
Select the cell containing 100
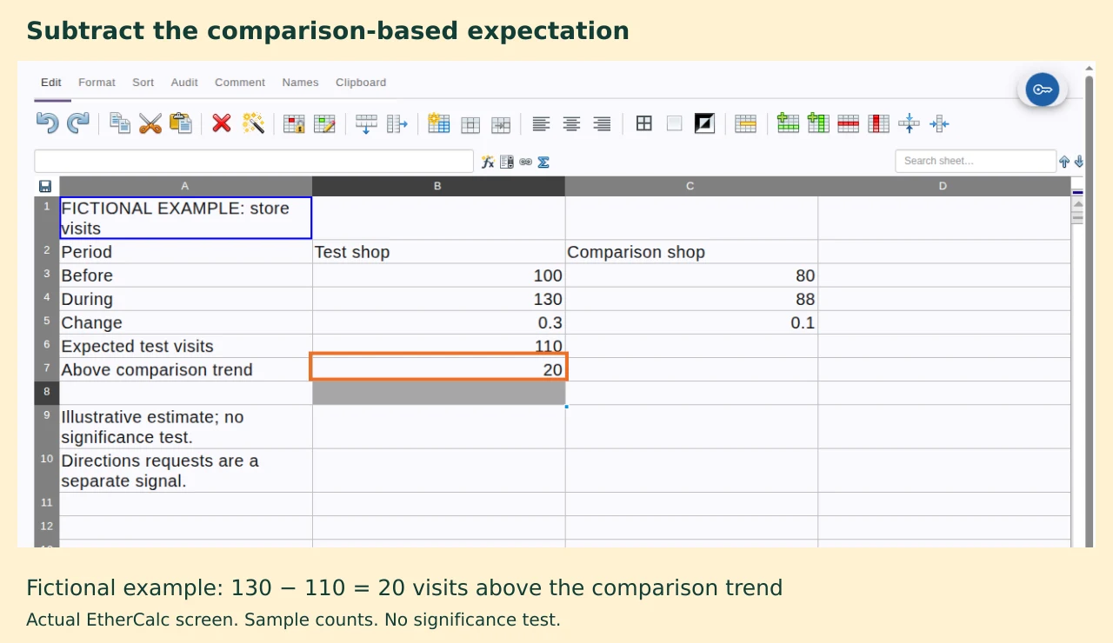tap(438, 275)
